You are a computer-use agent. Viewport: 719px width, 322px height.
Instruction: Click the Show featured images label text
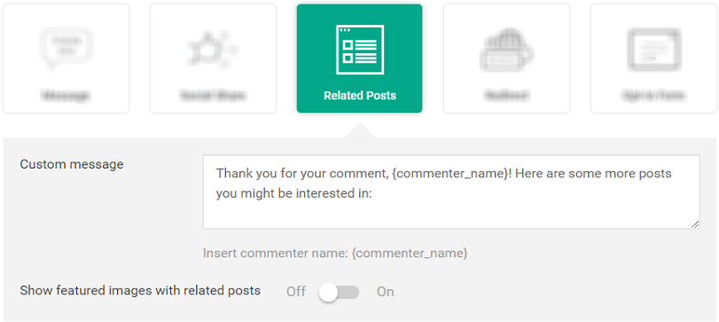click(x=140, y=290)
